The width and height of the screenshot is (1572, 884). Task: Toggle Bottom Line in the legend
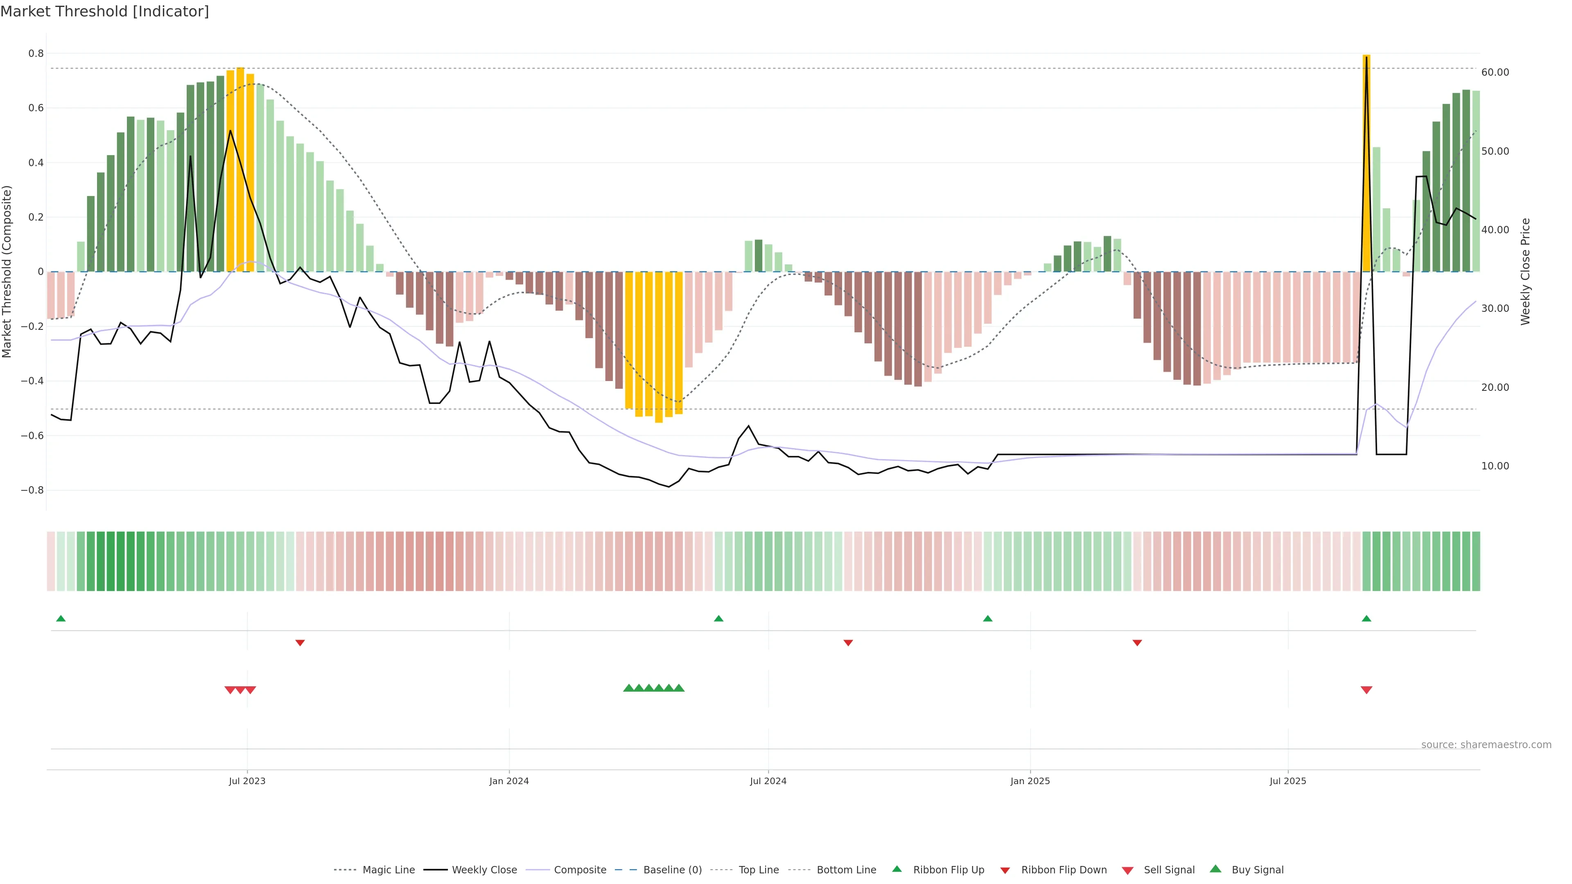tap(846, 870)
